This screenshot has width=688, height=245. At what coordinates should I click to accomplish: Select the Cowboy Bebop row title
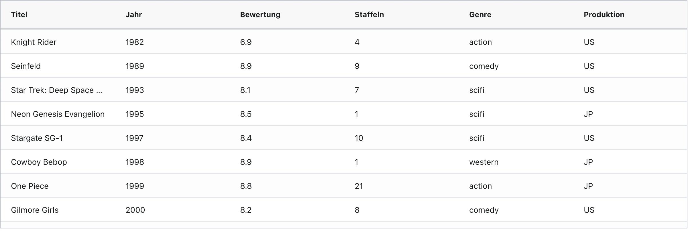click(x=39, y=162)
